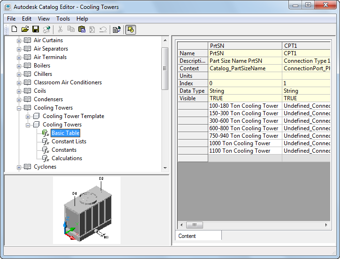This screenshot has width=340, height=259.
Task: Click the Index row header
Action: [193, 83]
